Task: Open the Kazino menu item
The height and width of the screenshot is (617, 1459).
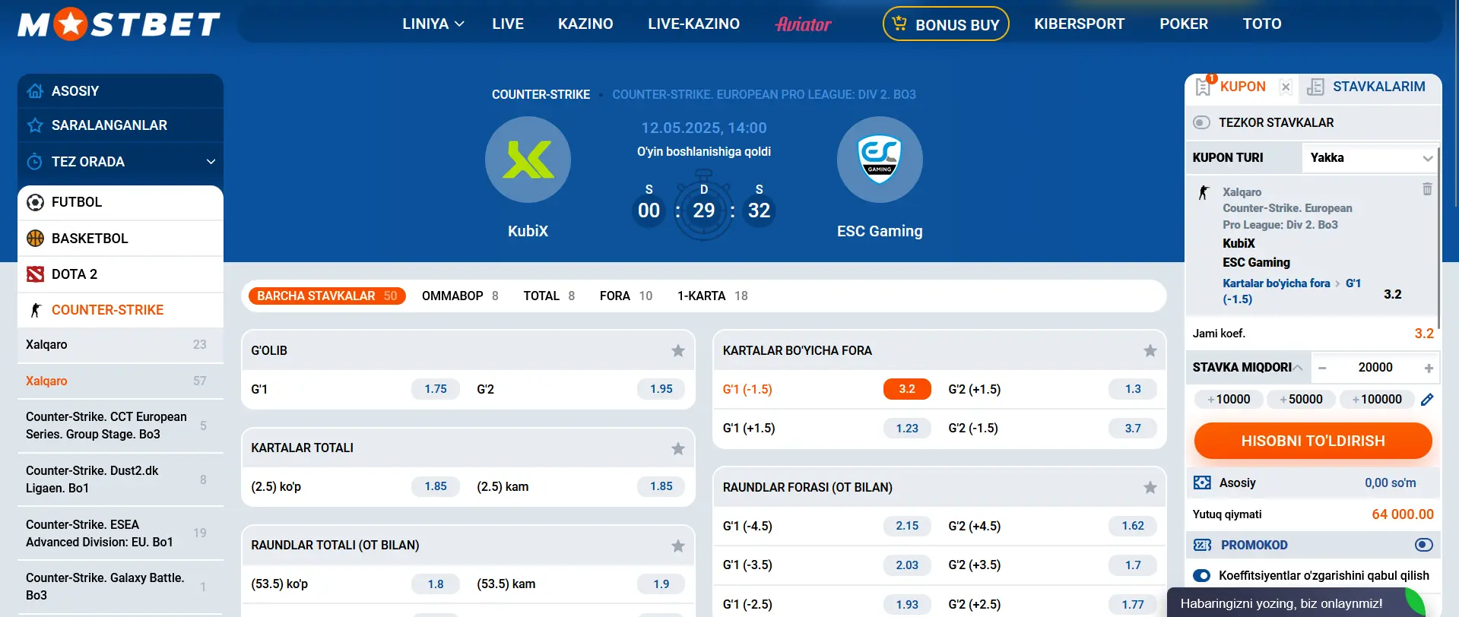Action: 585,24
